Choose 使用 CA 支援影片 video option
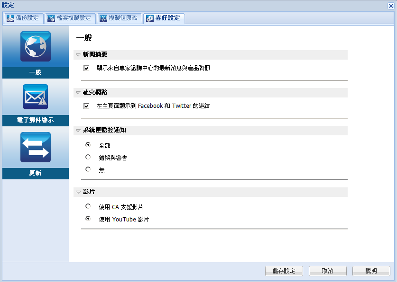The height and width of the screenshot is (282, 397). coord(87,206)
